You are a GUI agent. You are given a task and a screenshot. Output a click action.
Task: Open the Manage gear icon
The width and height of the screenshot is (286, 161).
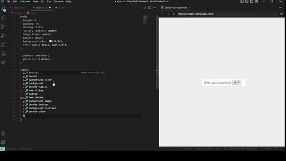pos(3,142)
